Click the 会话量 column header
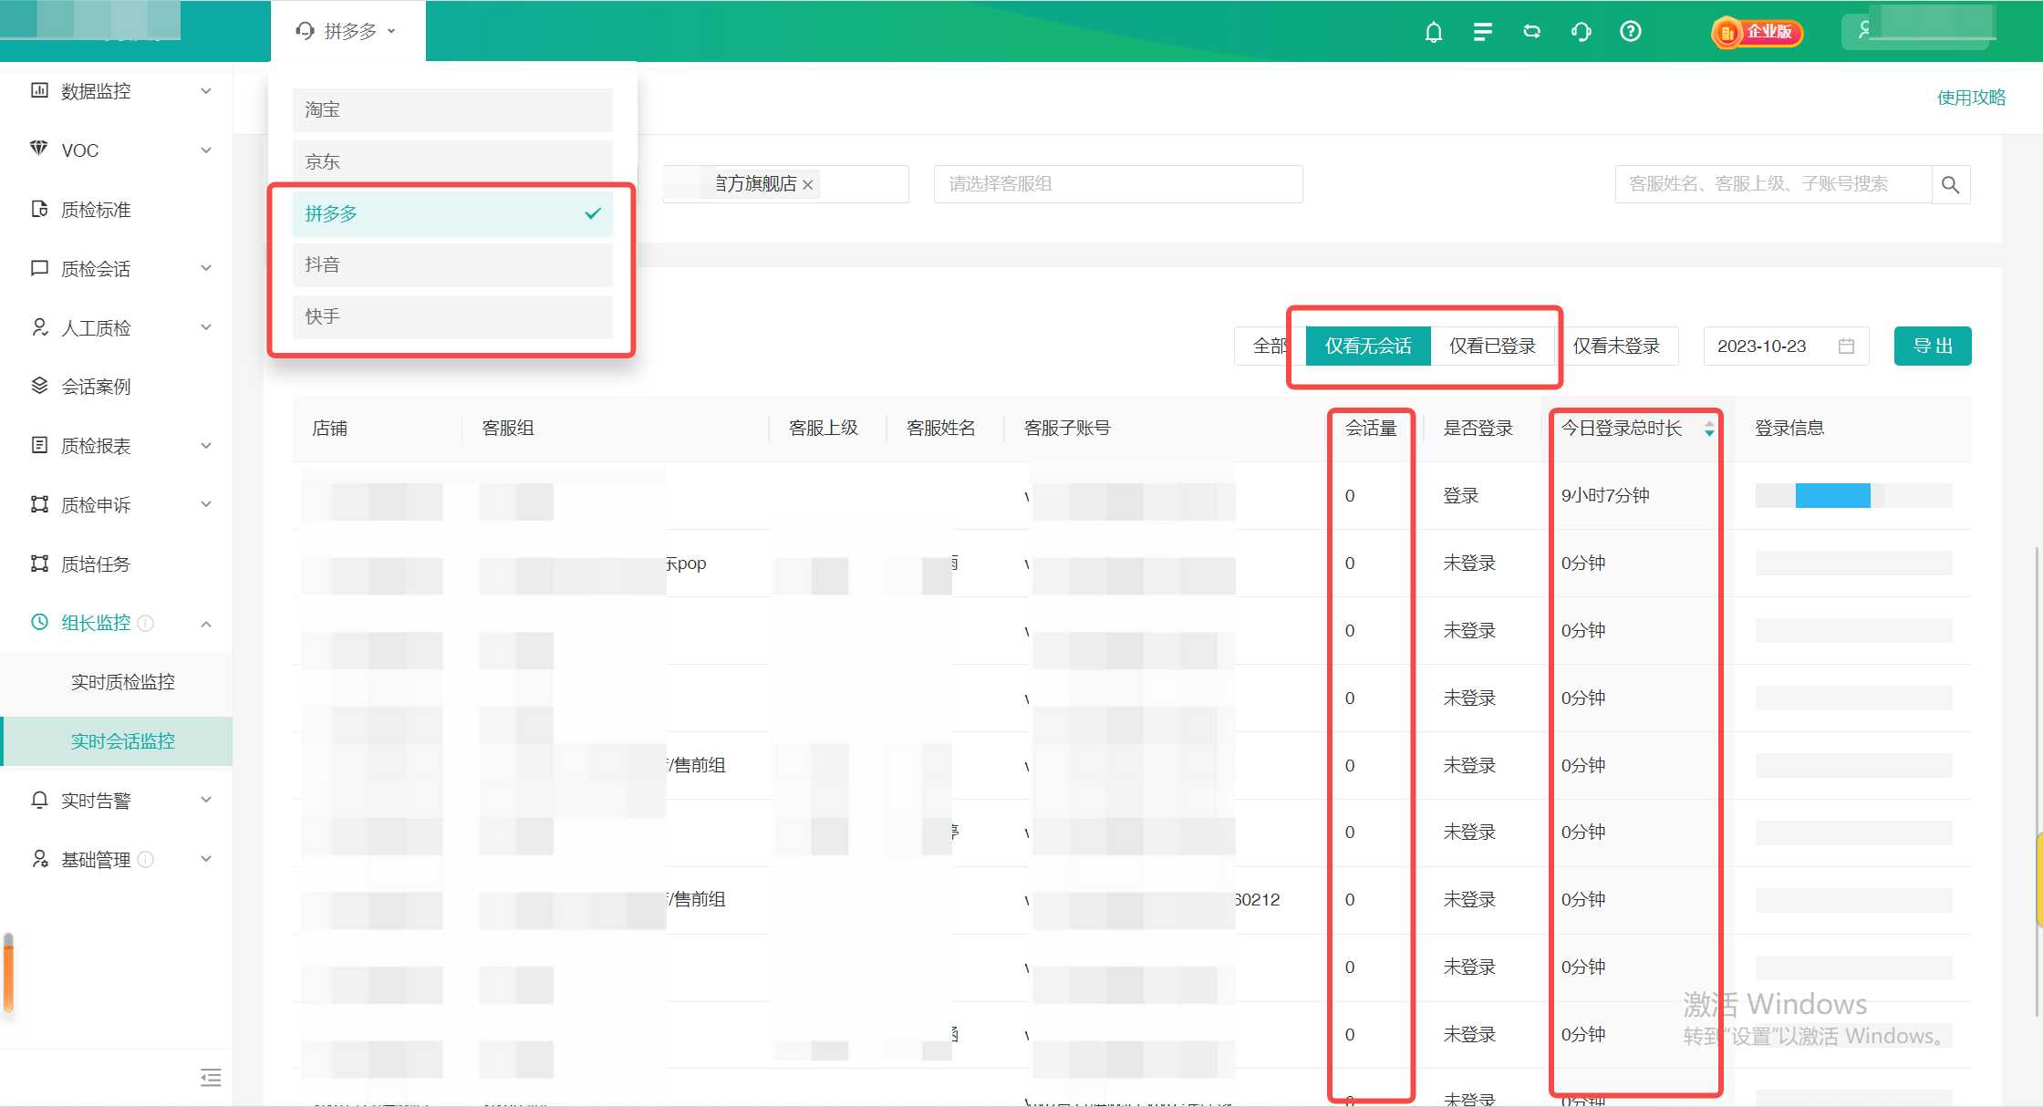2043x1107 pixels. click(1371, 429)
